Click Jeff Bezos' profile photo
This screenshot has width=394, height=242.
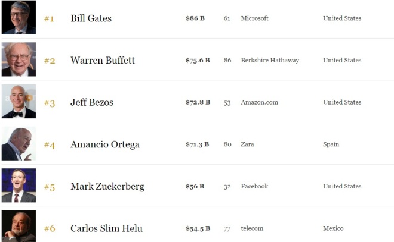(x=19, y=102)
